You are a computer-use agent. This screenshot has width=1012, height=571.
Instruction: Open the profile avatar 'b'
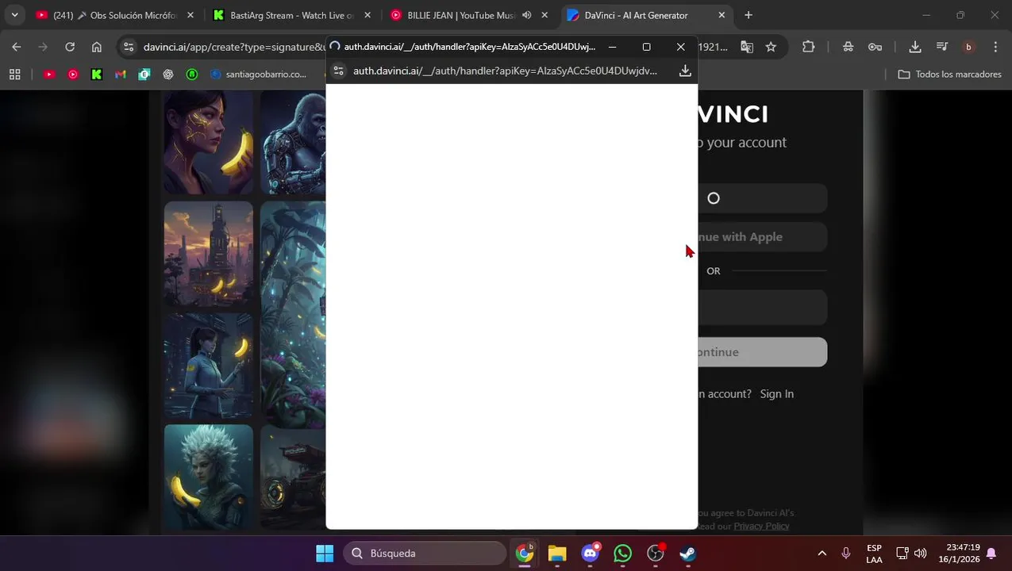point(968,47)
